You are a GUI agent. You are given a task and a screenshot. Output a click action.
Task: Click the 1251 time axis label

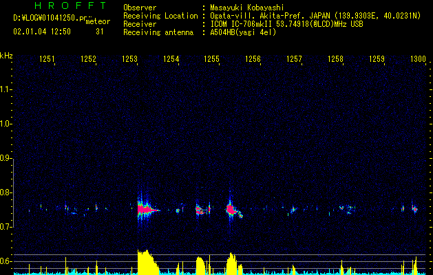click(47, 58)
